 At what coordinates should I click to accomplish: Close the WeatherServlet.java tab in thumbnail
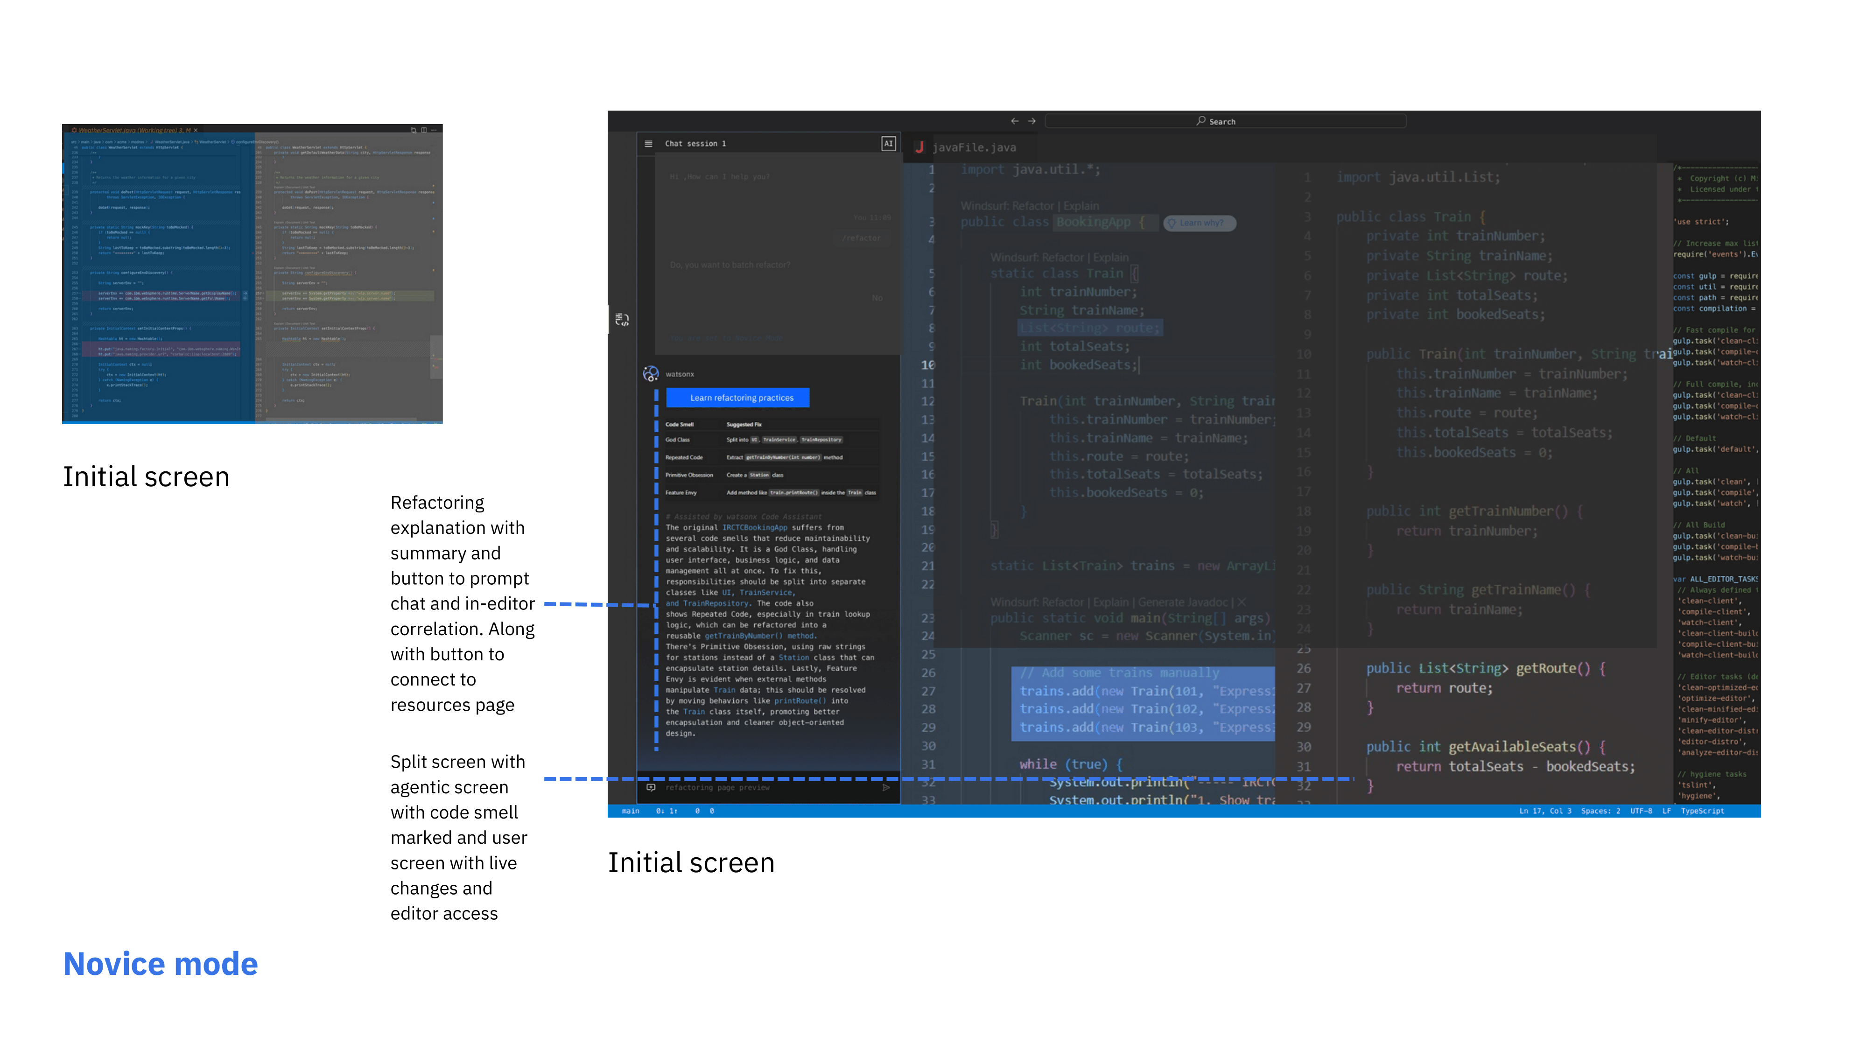196,131
